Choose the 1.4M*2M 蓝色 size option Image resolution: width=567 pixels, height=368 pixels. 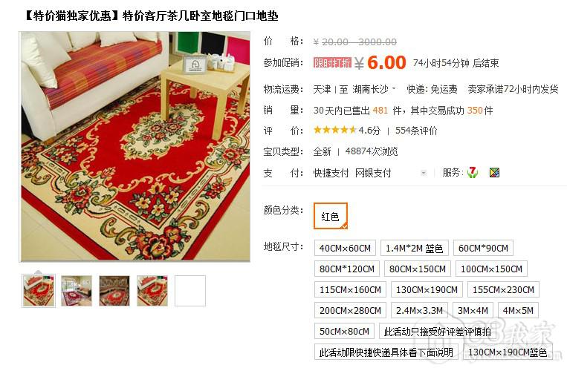pos(415,248)
